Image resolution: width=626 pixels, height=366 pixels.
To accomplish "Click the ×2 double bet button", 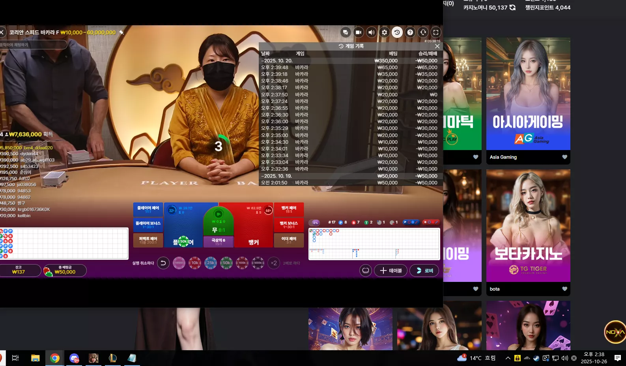I will point(274,263).
